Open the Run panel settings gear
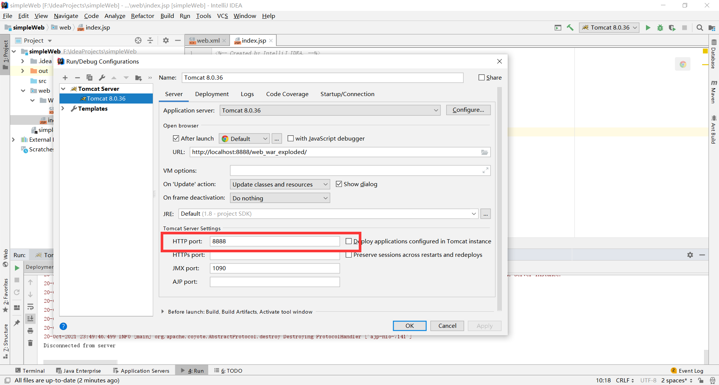Viewport: 719px width, 385px height. click(x=690, y=255)
